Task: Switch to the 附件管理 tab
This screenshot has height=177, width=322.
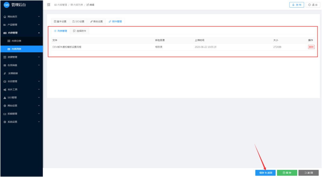Action: tap(115, 21)
